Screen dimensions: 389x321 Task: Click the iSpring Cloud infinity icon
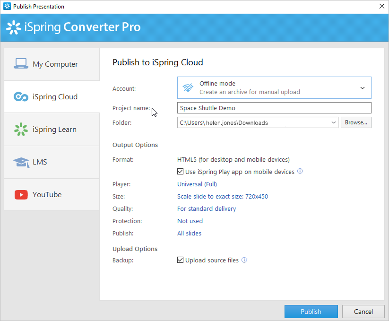coord(21,97)
